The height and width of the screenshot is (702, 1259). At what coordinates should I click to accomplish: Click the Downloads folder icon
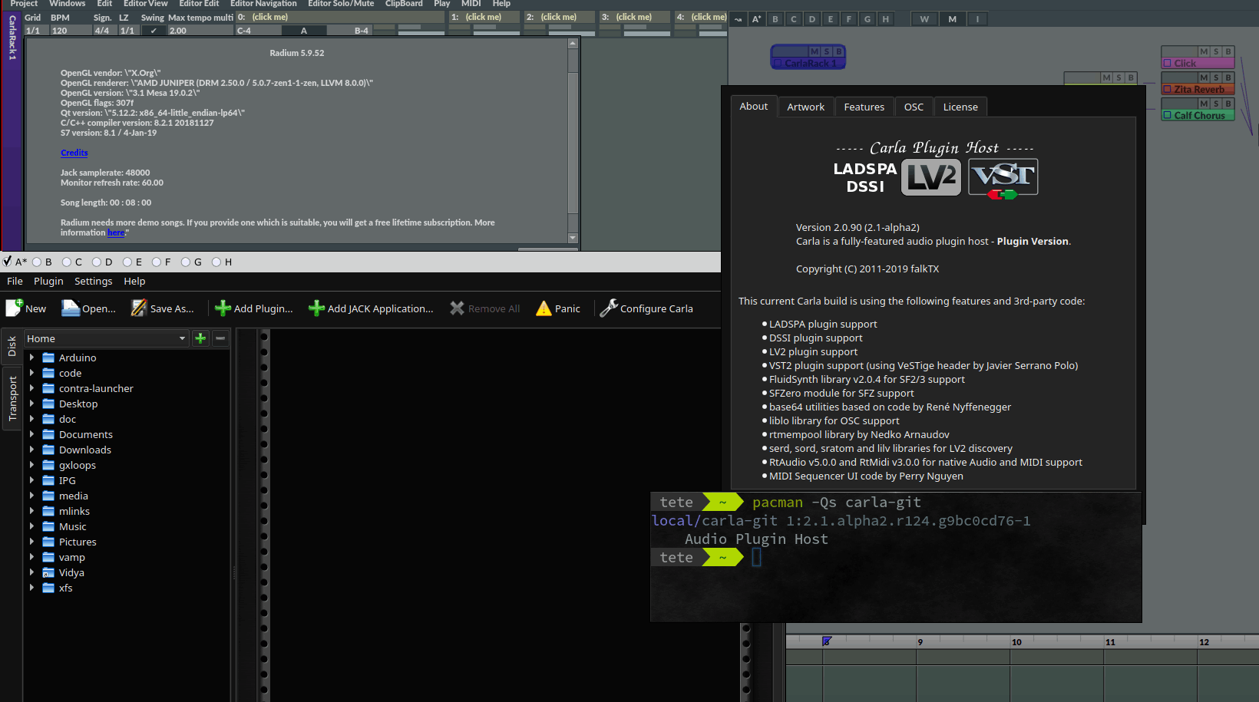[48, 450]
